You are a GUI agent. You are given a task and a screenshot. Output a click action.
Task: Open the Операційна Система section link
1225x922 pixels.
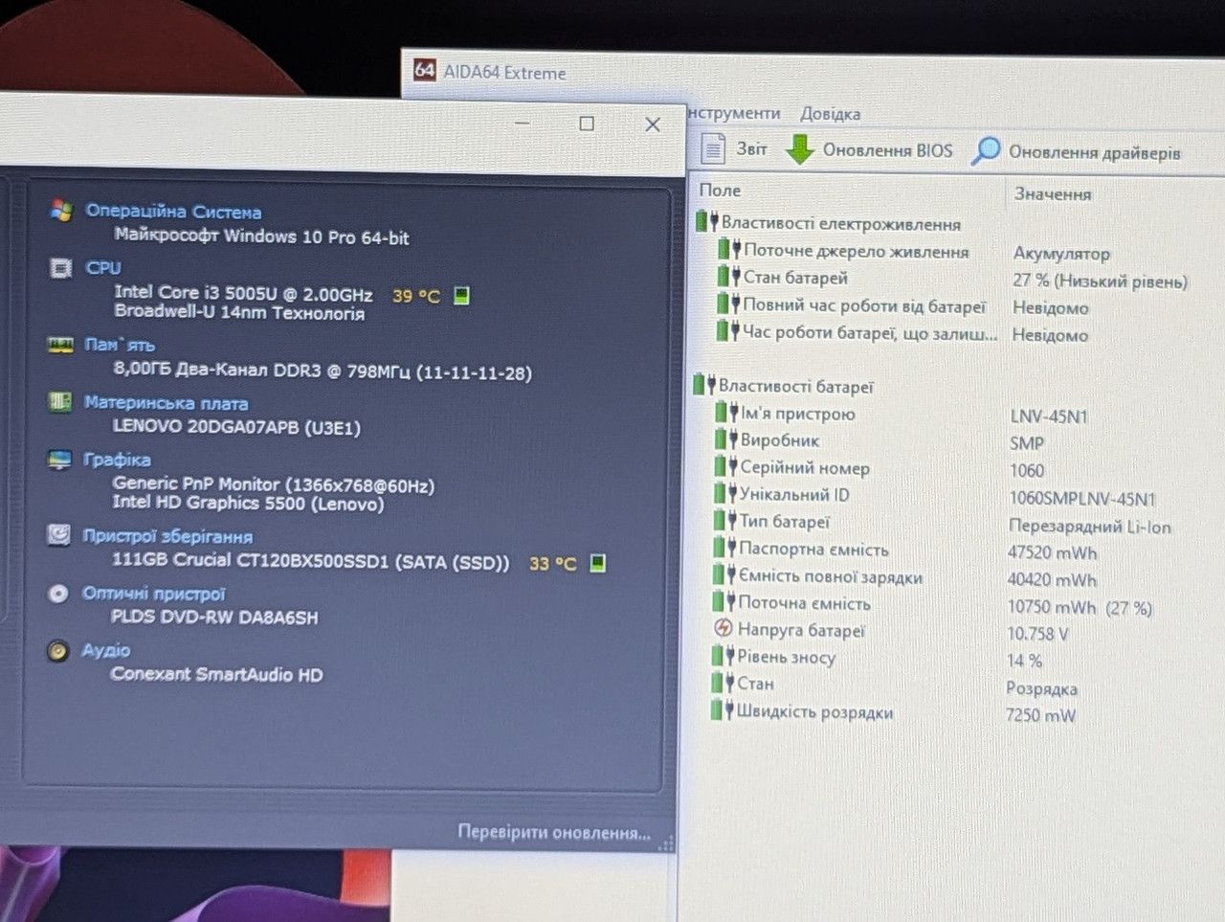point(173,212)
